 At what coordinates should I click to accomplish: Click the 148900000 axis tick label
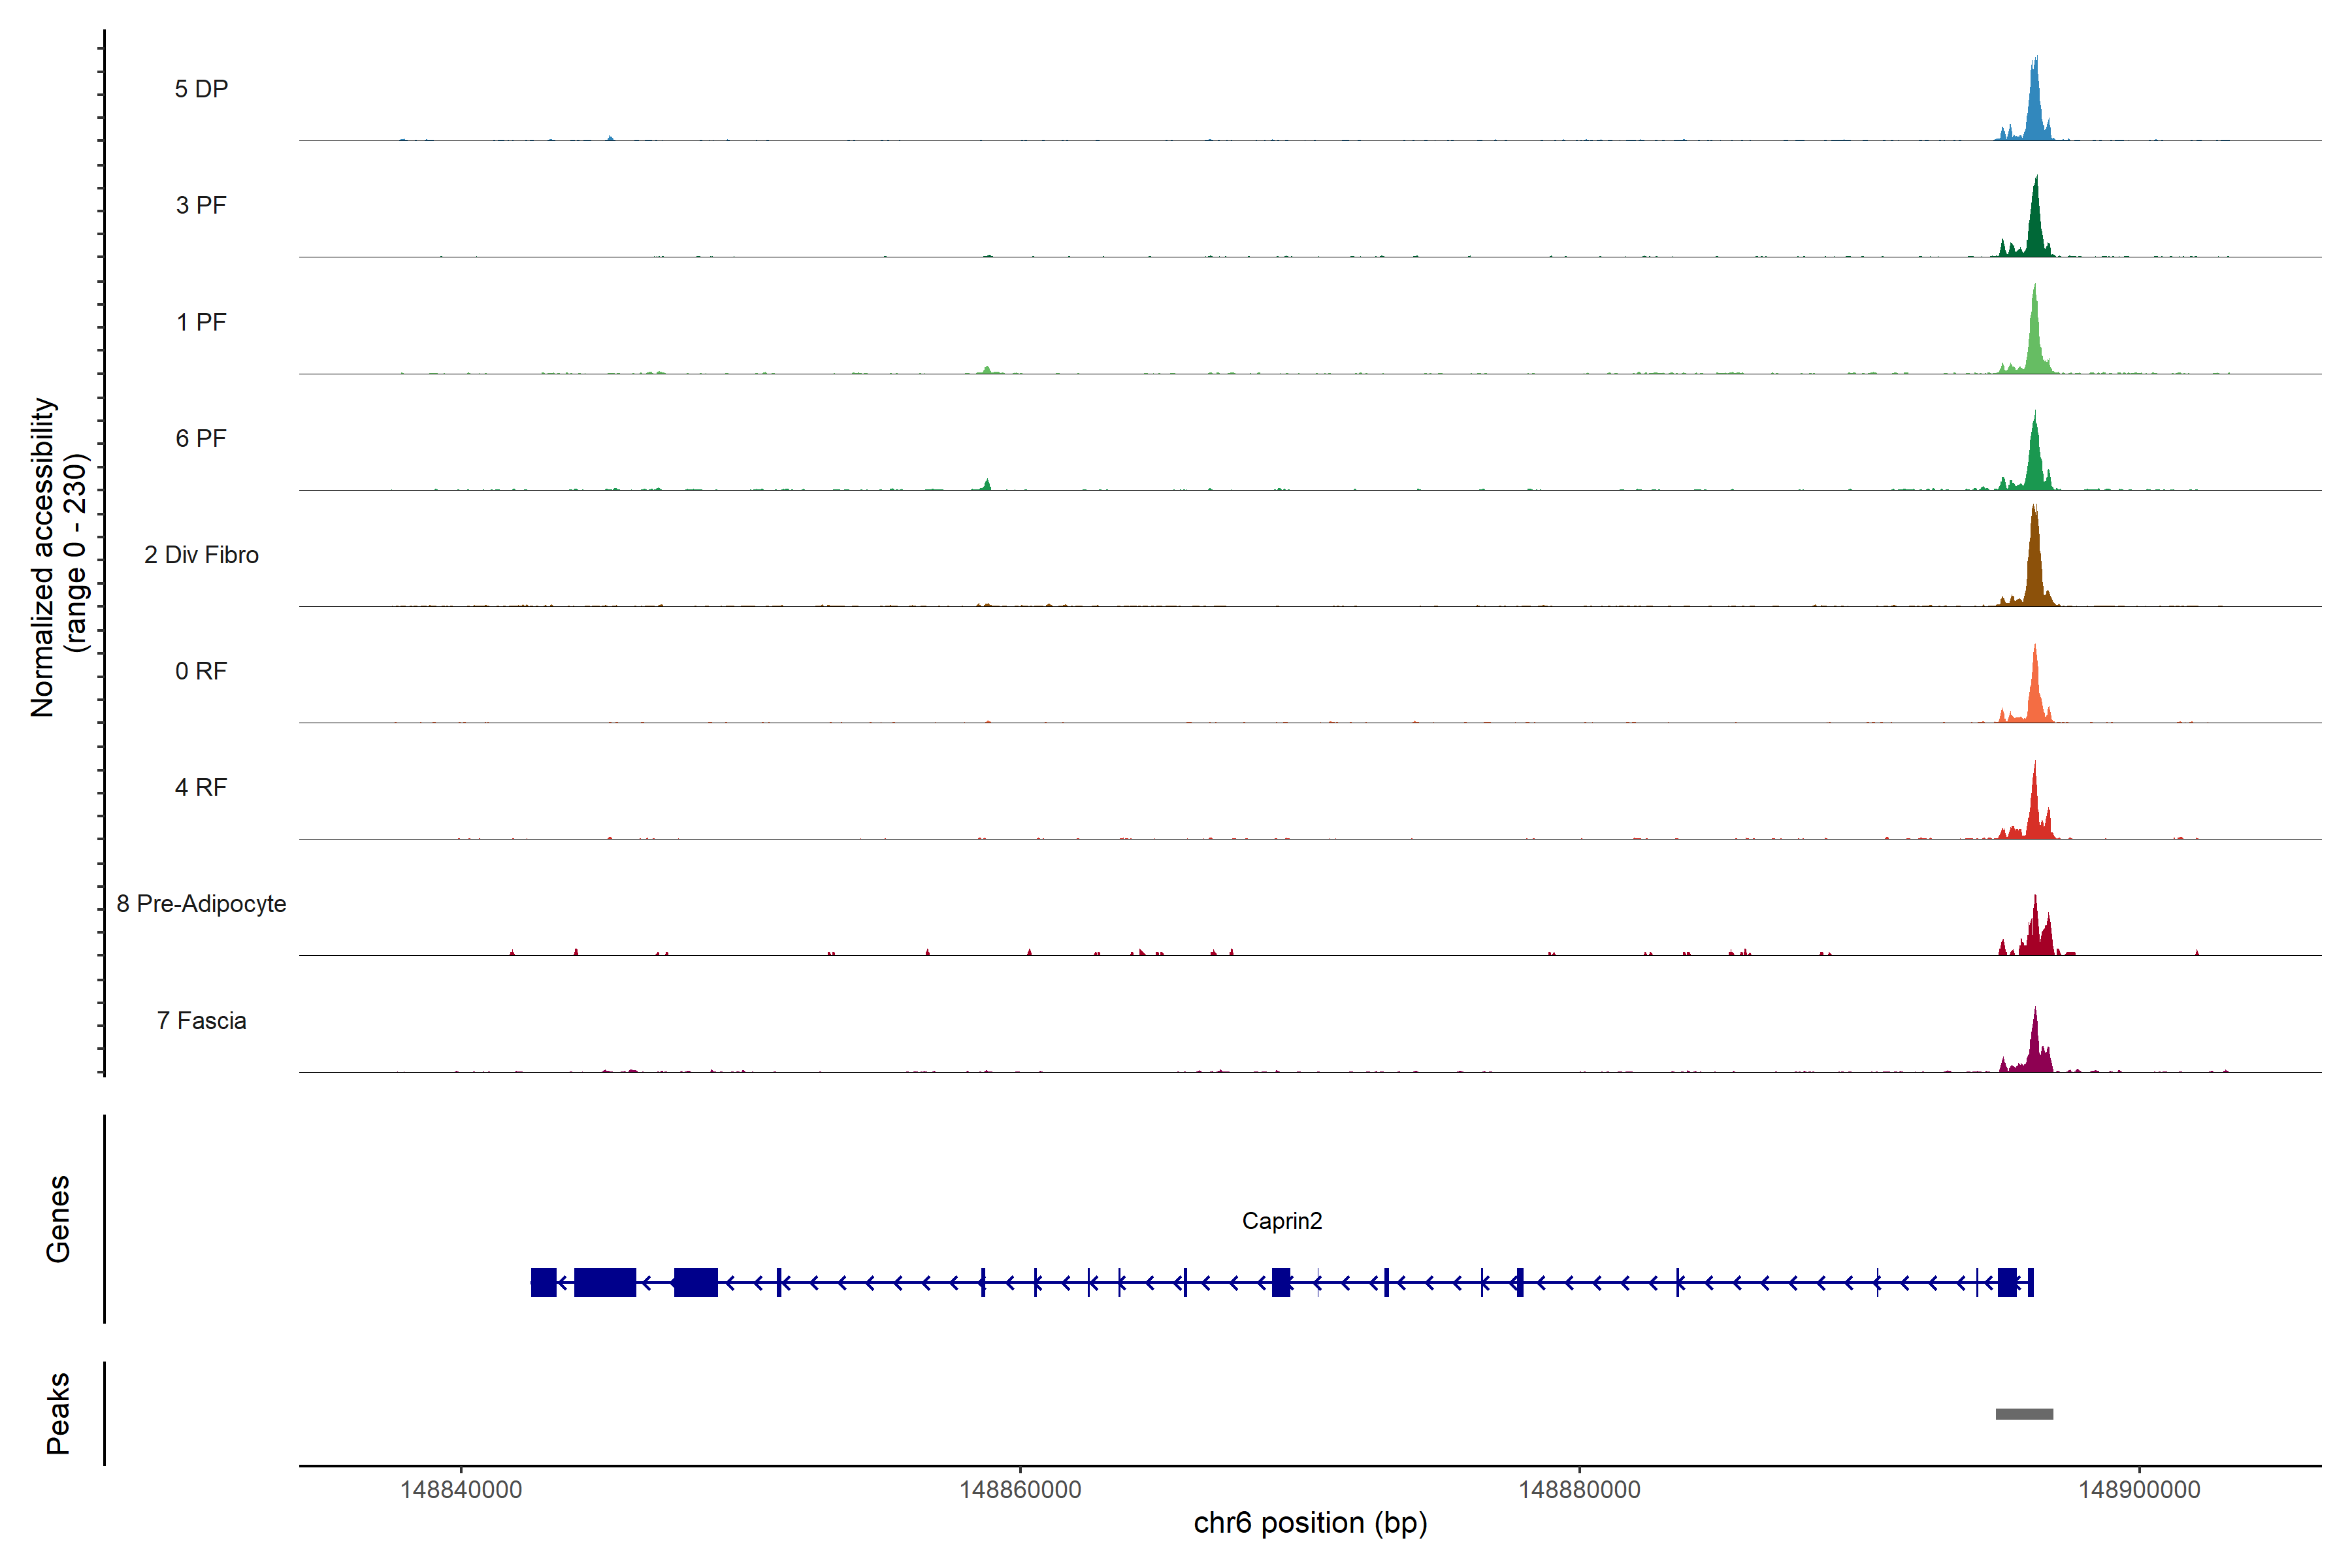[x=2139, y=1490]
